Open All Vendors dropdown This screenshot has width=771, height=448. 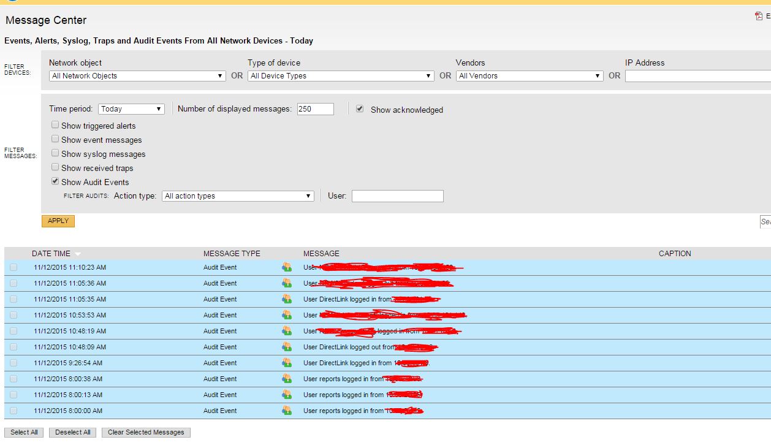530,76
